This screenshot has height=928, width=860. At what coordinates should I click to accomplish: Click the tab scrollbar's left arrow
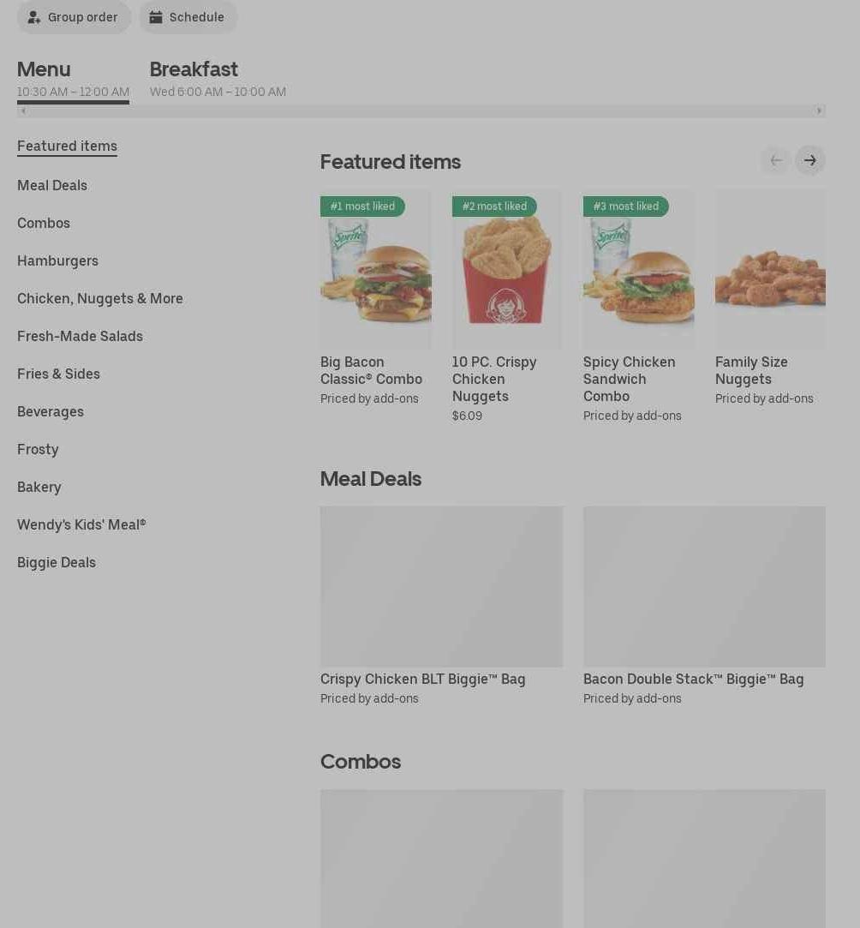(x=23, y=111)
